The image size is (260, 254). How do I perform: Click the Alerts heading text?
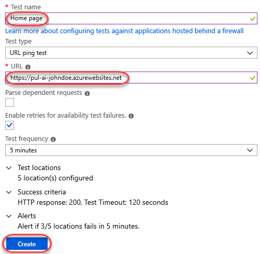point(27,216)
